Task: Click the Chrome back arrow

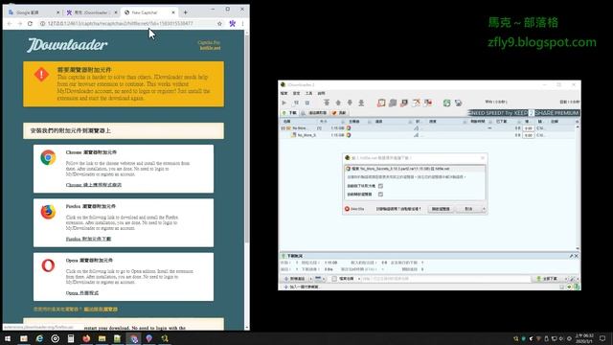Action: 10,23
